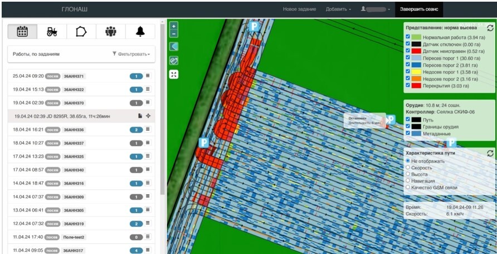Uncheck Нормальная работа checkbox
The height and width of the screenshot is (254, 497).
point(408,37)
